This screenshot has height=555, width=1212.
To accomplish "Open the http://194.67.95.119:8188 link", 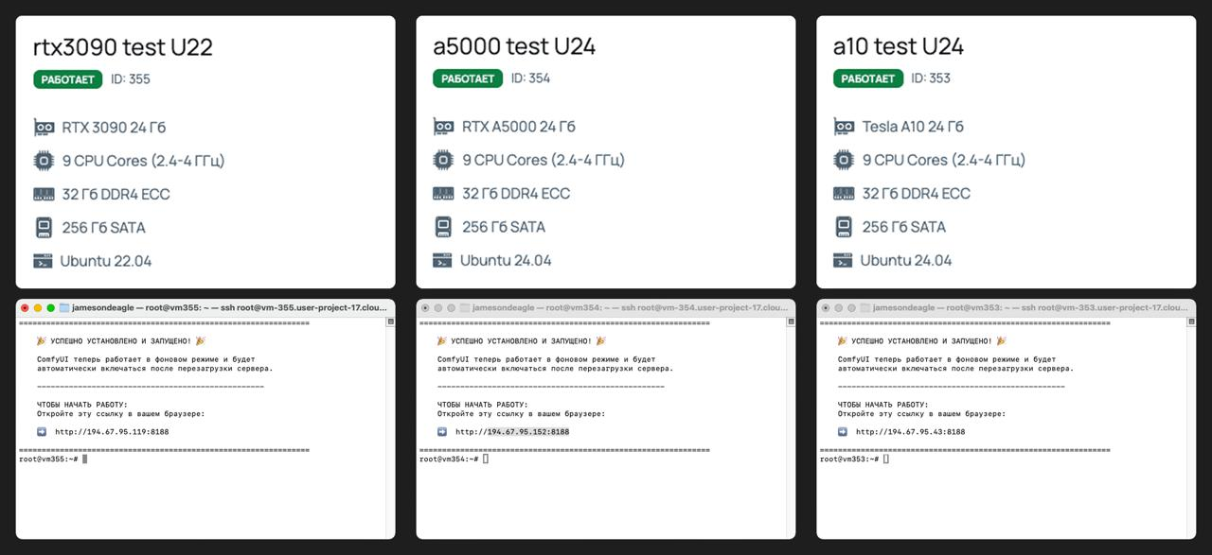I will pos(112,432).
